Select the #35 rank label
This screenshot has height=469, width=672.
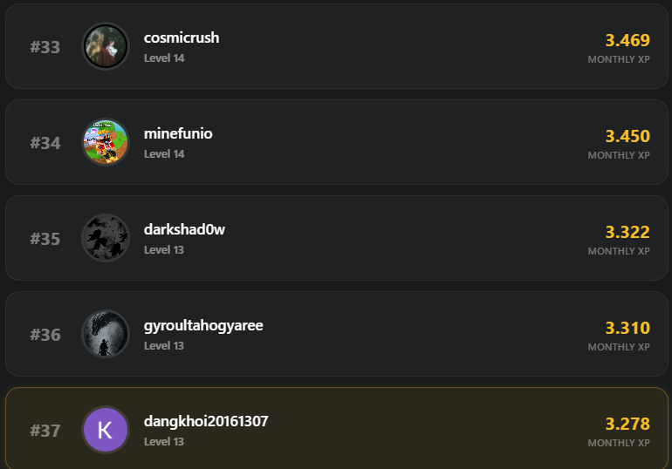45,239
